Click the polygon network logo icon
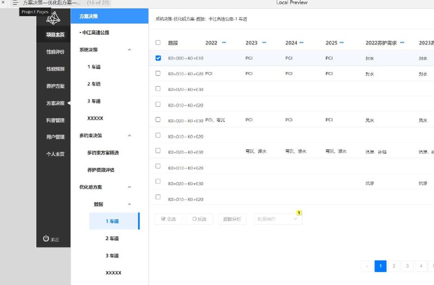Image resolution: width=434 pixels, height=285 pixels. click(53, 18)
